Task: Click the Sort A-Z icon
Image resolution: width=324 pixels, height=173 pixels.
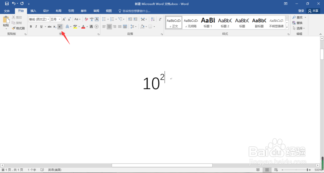Action: point(153,19)
